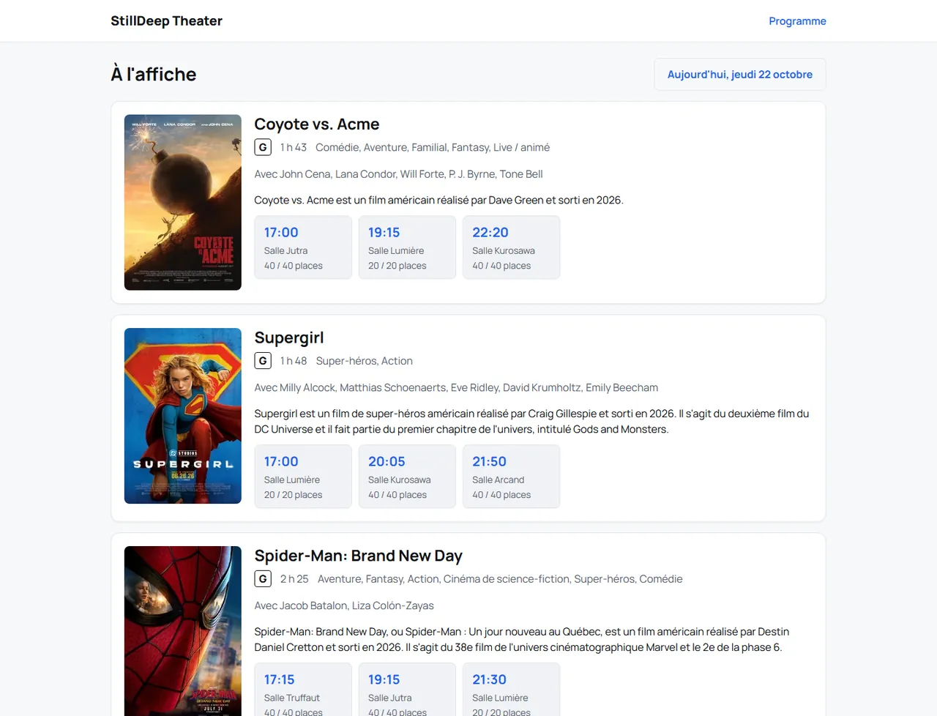Book Coyote vs. Acme 22:20 in Salle Kurosawa
This screenshot has height=716, width=937.
pos(511,247)
